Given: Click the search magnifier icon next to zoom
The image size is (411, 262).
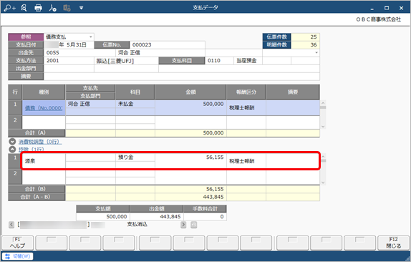Looking at the screenshot, I should pyautogui.click(x=24, y=8).
